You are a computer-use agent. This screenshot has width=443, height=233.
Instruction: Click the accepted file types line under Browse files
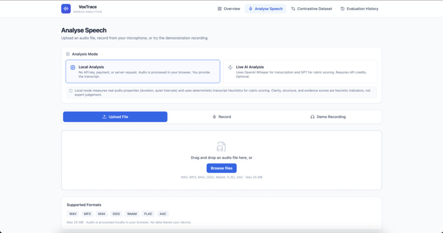[221, 177]
